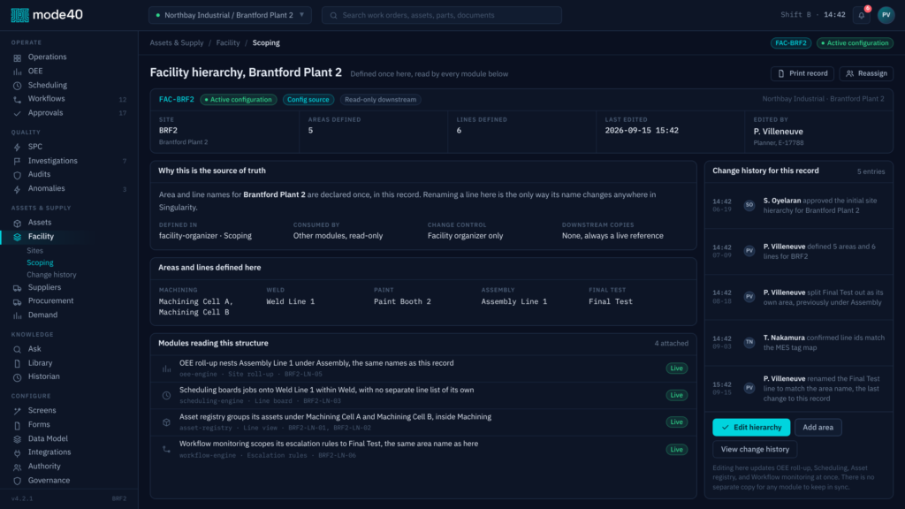
Task: Click the Print record button
Action: (x=802, y=73)
